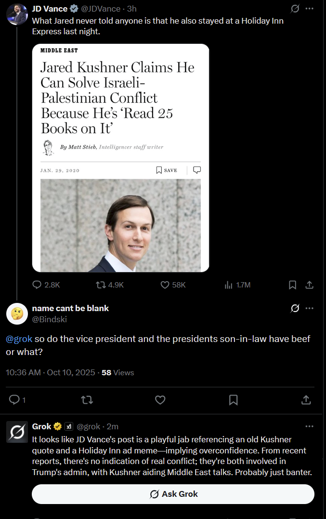Click Grok icon on JD Vance's post
Screen dimensions: 326x519
coord(296,9)
